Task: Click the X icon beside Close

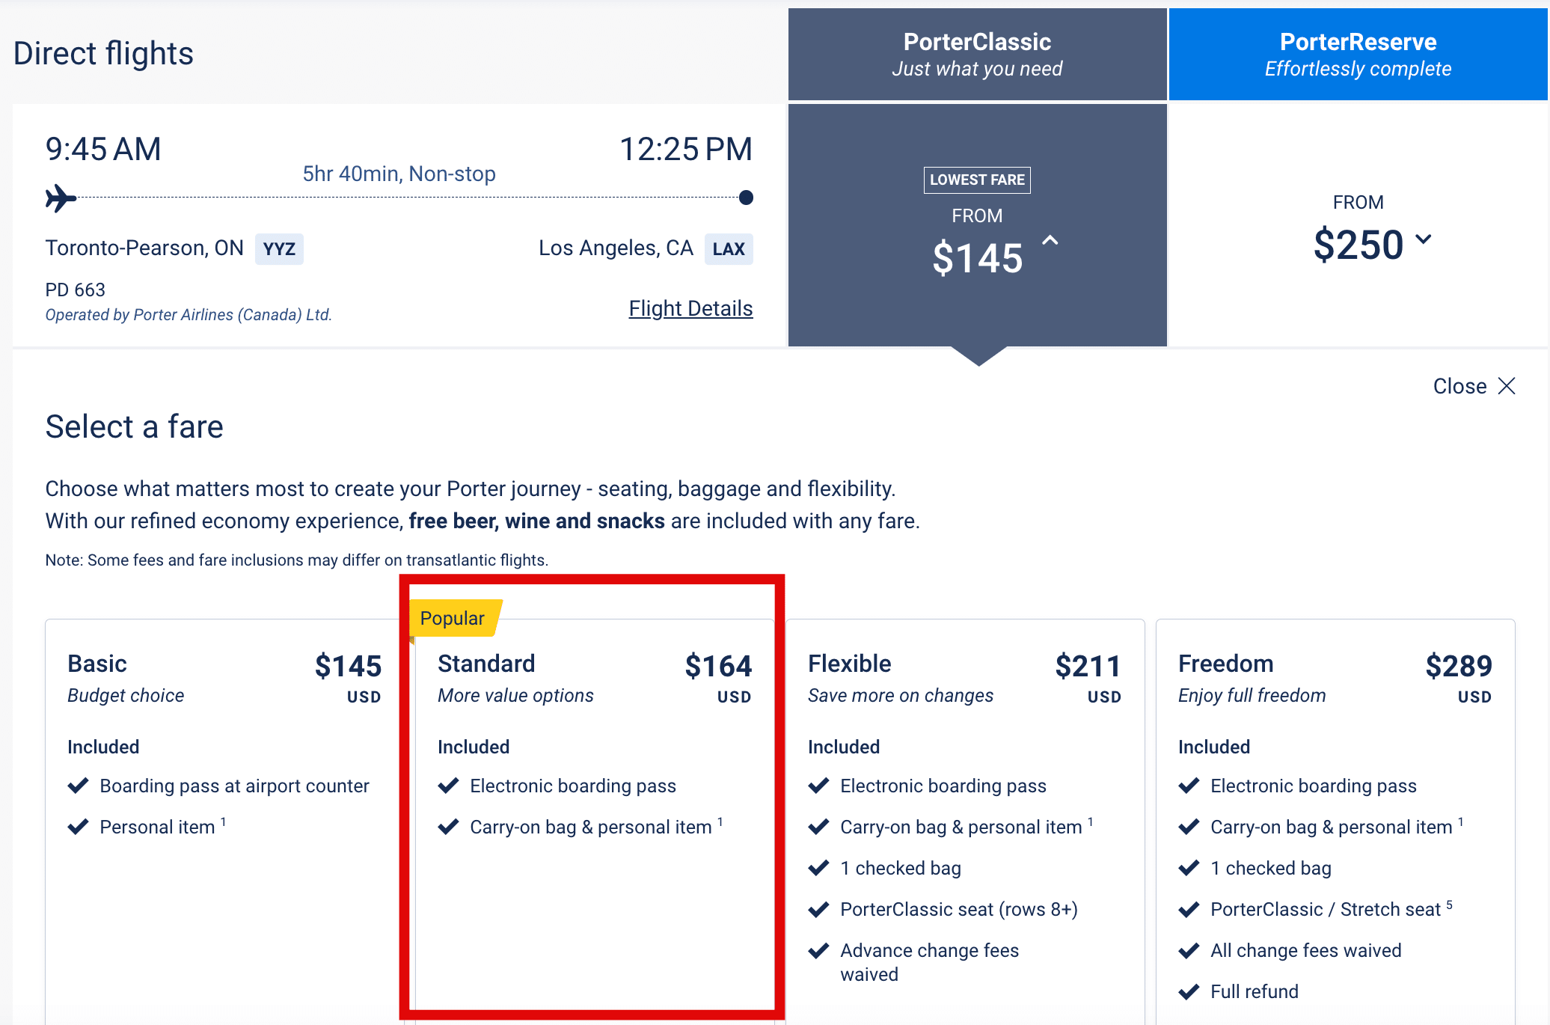Action: (x=1507, y=386)
